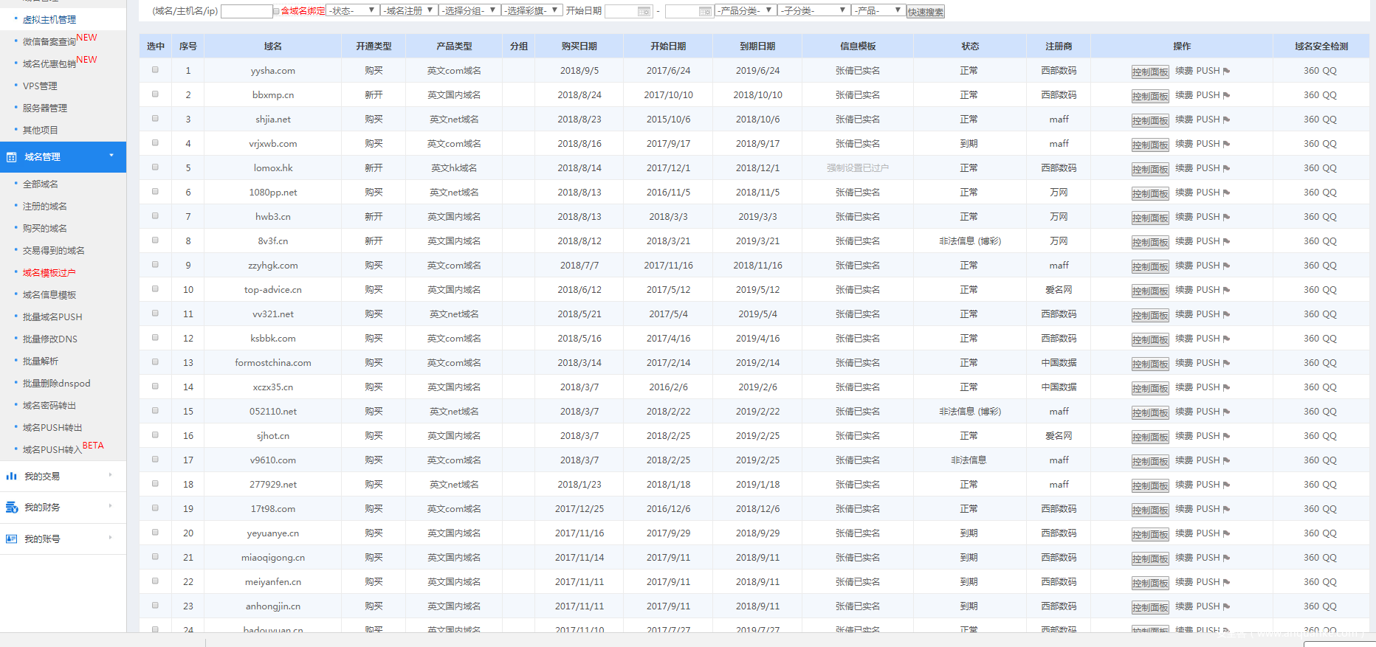The width and height of the screenshot is (1376, 647).
Task: Click the flag icon in 052110.net row
Action: pos(1226,412)
